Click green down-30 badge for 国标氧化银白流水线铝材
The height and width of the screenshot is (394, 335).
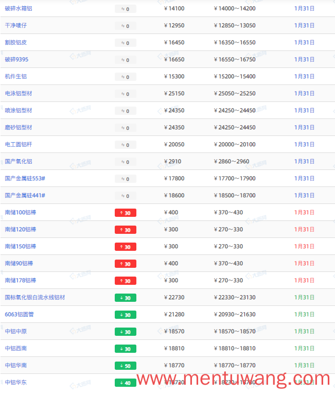tap(126, 298)
